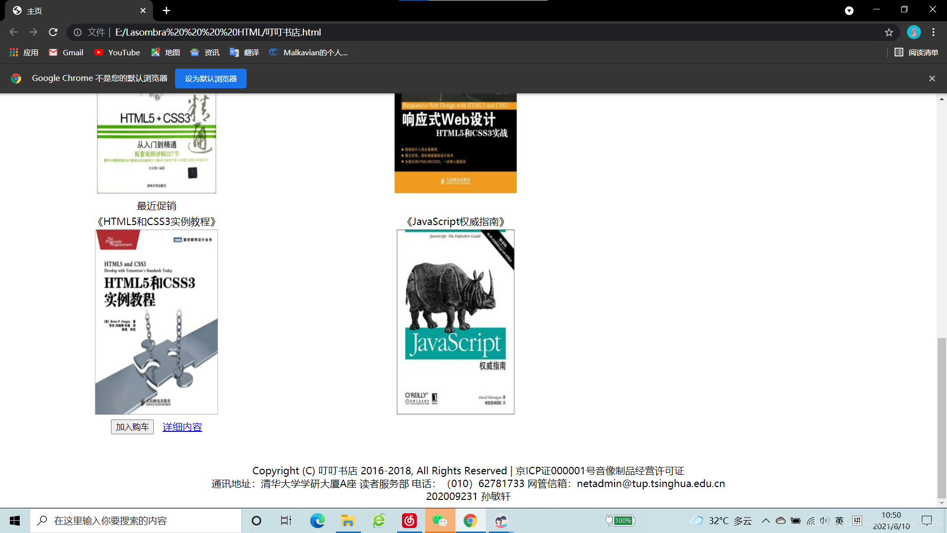Viewport: 947px width, 533px height.
Task: Click Copyright 叮叮书店 footer line
Action: tap(468, 471)
